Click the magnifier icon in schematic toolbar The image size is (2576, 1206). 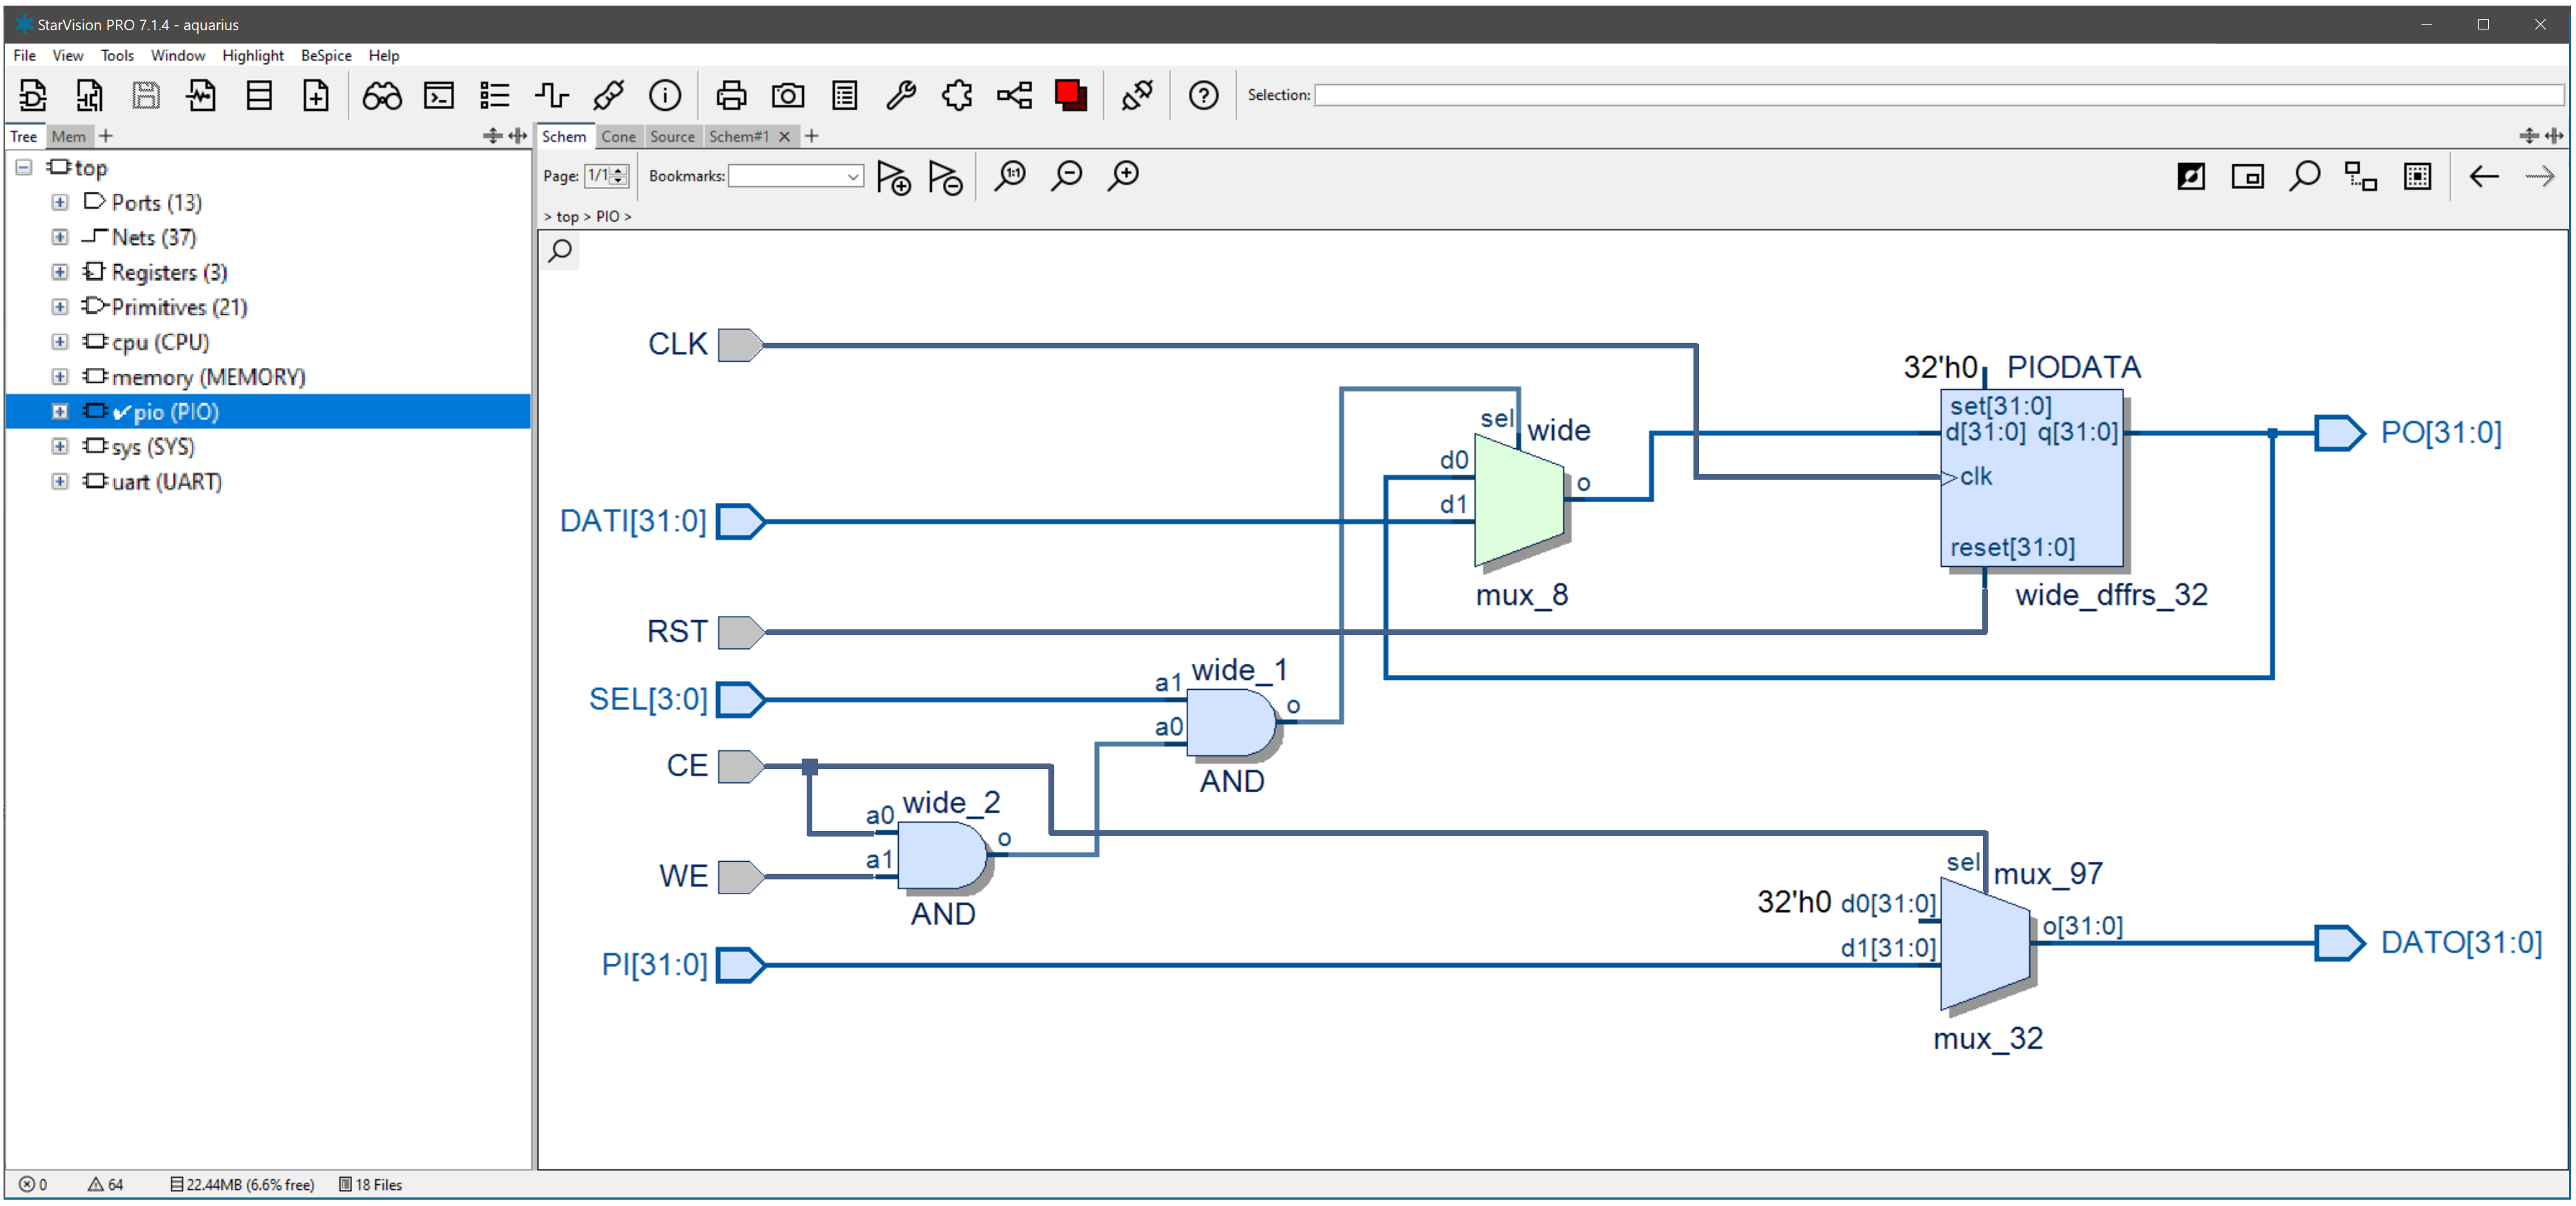(2304, 177)
